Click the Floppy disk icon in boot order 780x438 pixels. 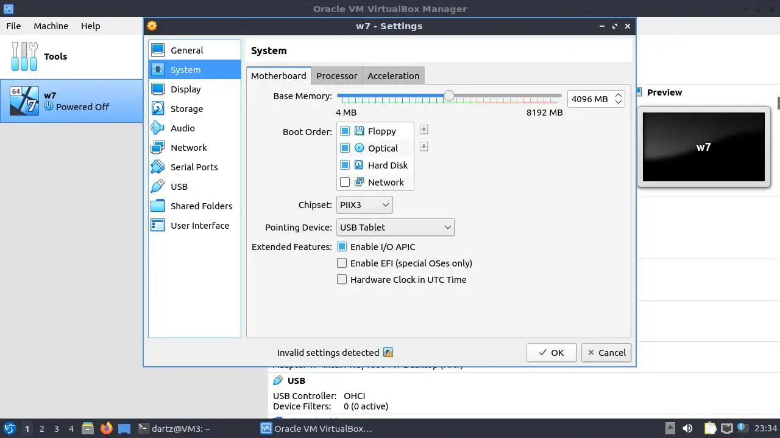click(359, 131)
